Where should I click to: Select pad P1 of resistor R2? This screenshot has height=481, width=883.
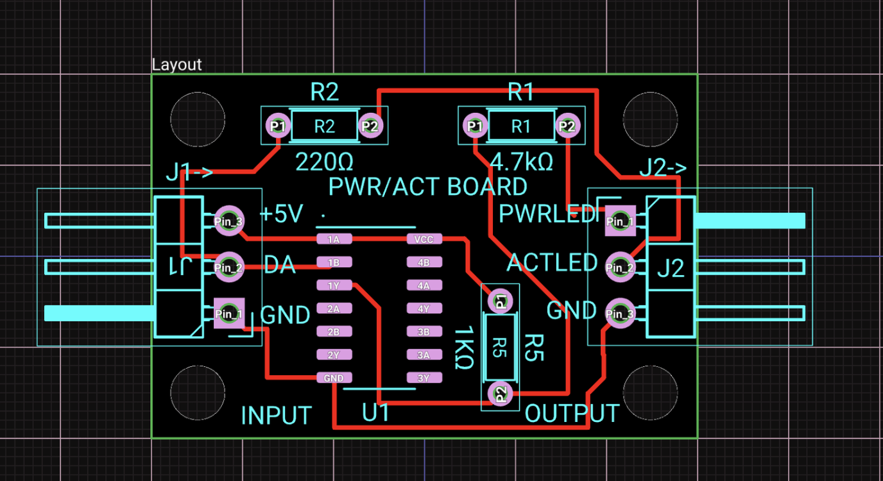click(278, 126)
